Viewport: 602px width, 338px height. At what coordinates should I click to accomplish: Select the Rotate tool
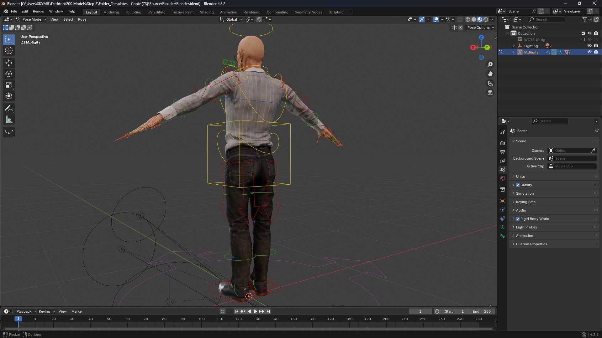click(x=9, y=74)
